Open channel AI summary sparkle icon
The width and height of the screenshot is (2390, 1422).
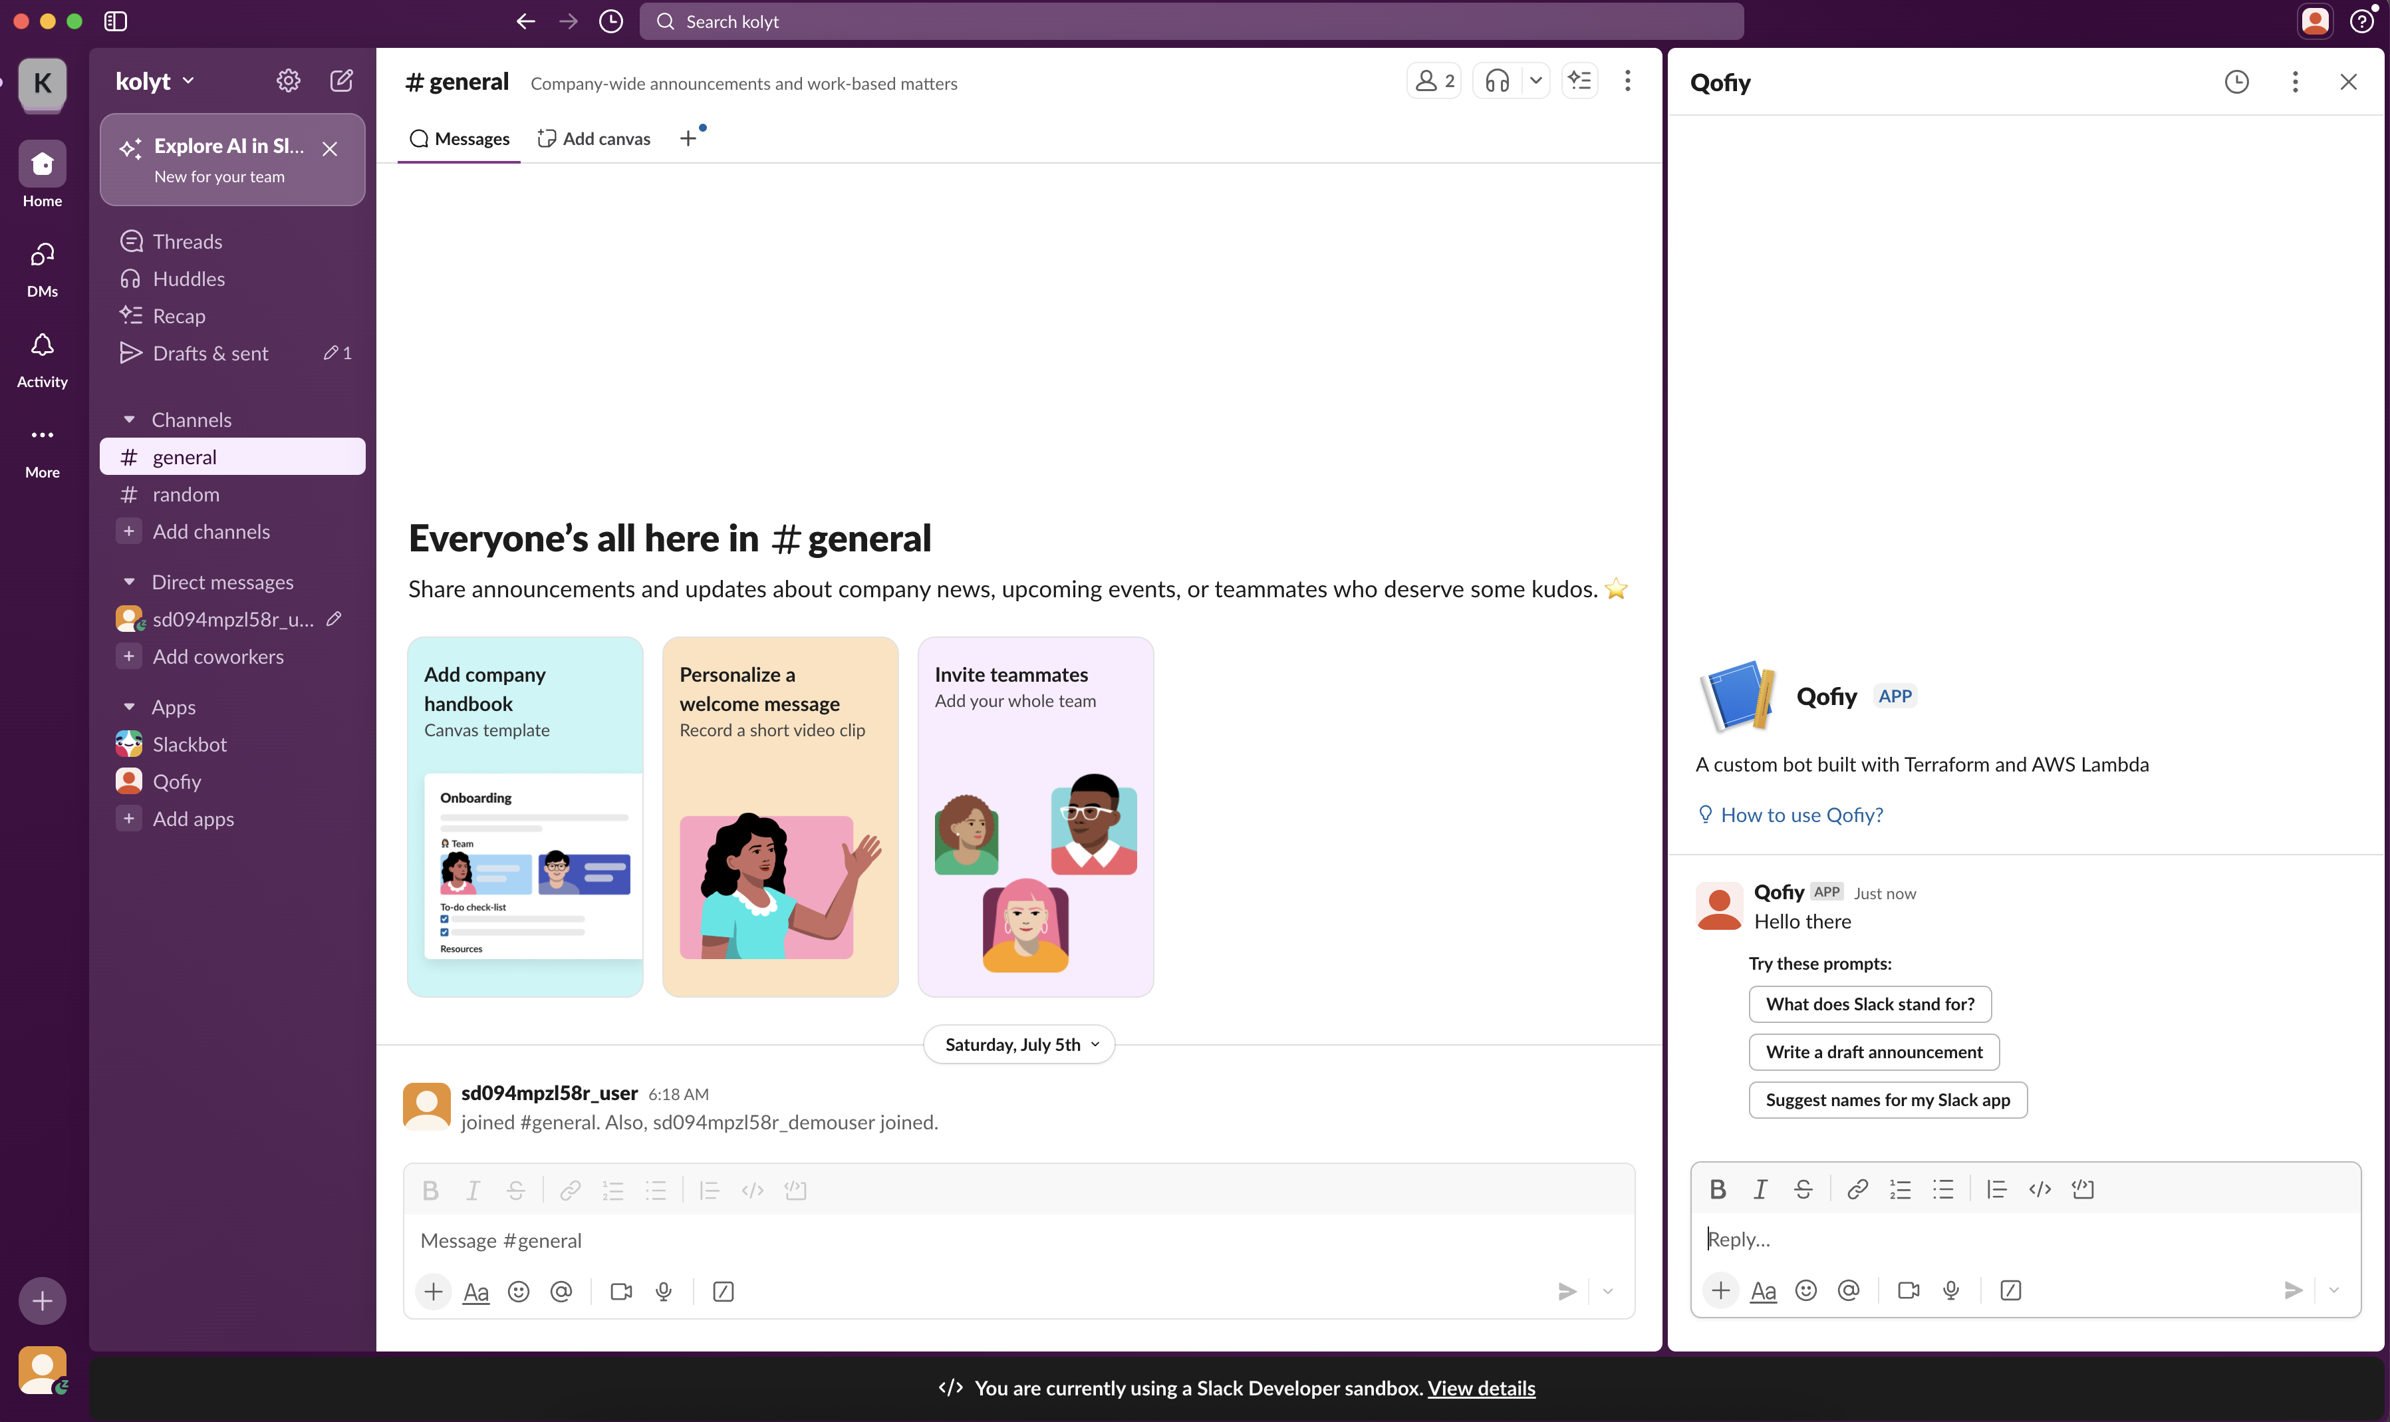[x=1579, y=80]
